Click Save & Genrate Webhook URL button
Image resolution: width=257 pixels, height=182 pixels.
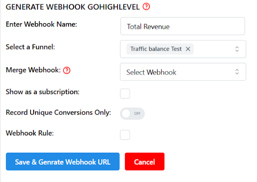63,162
